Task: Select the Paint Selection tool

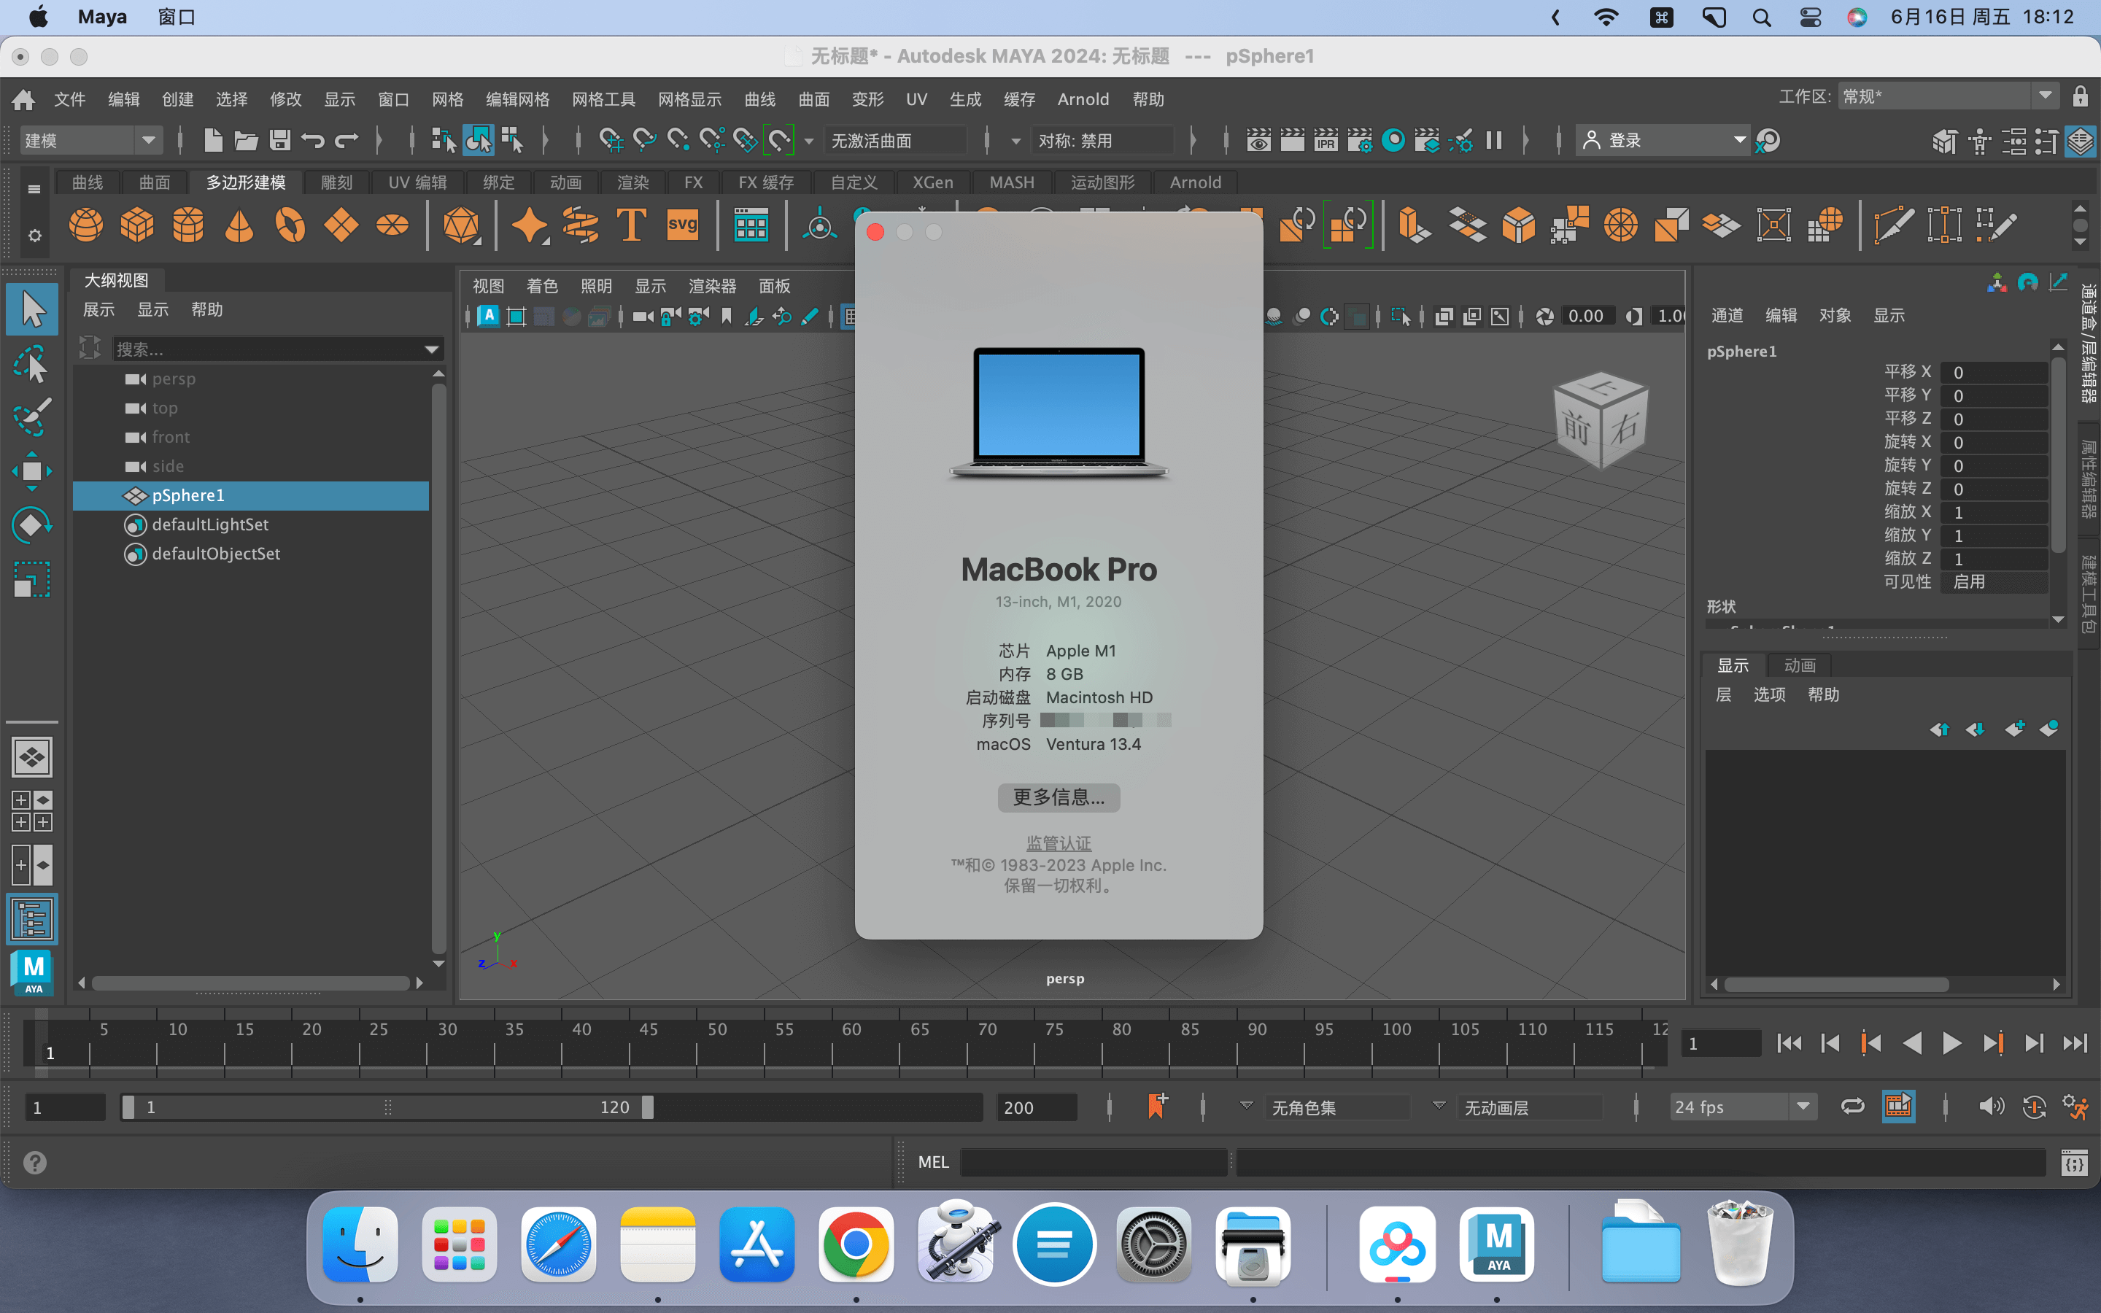Action: click(x=32, y=417)
